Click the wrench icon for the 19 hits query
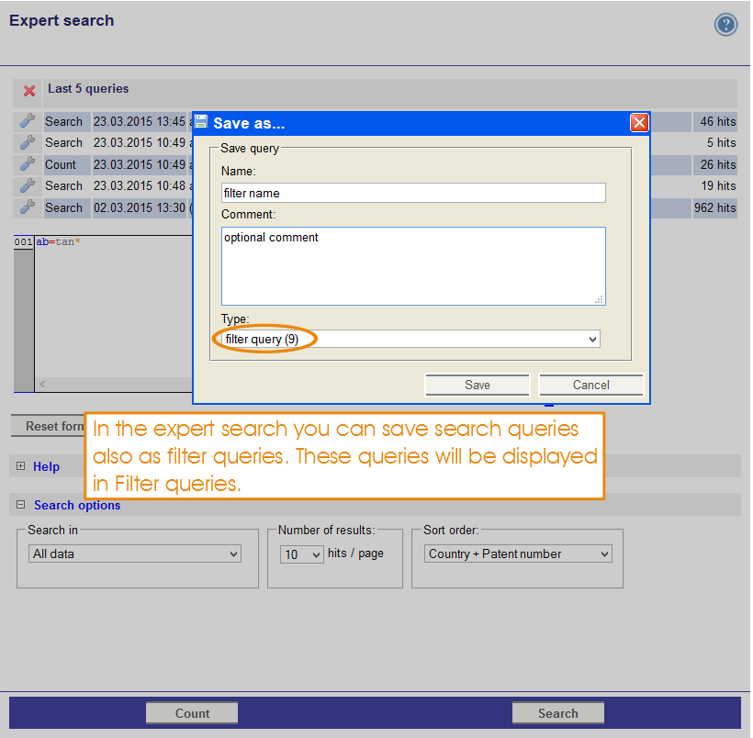The image size is (753, 738). pos(28,185)
